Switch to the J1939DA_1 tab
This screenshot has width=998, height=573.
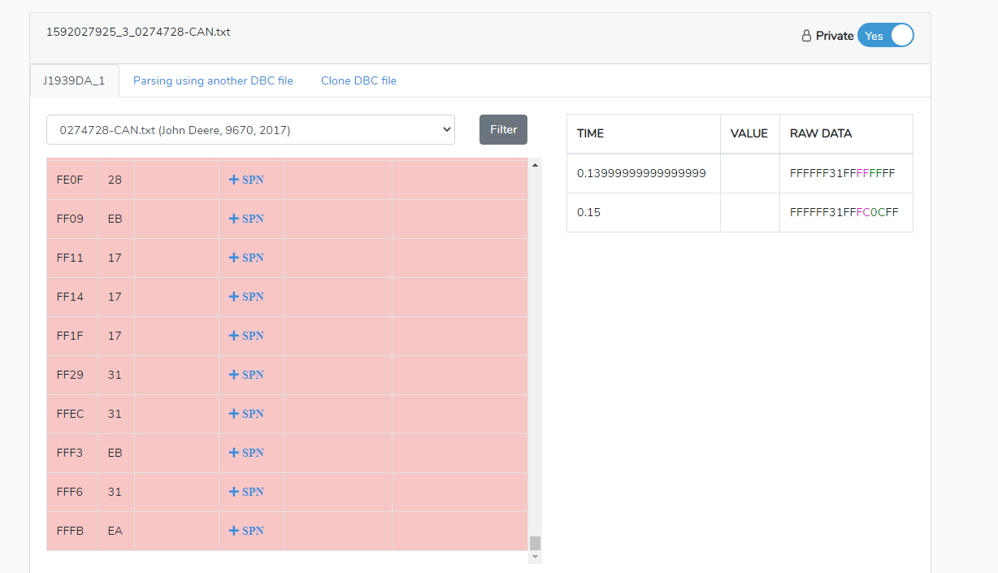[x=74, y=81]
